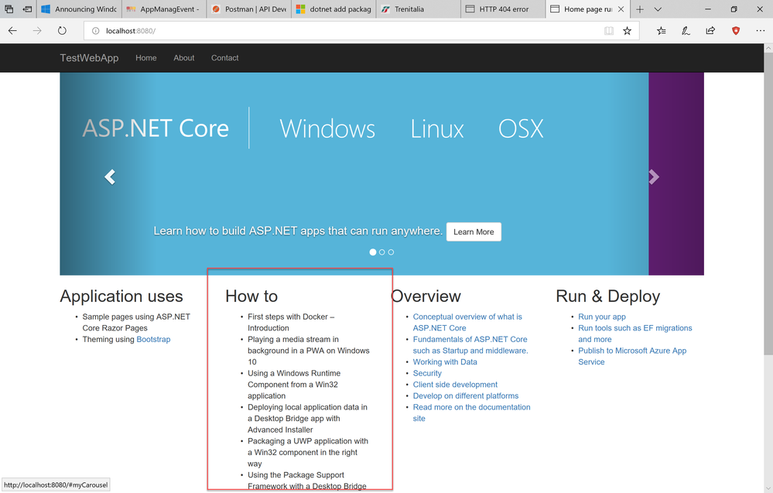Screen dimensions: 773x493
Task: Refresh the current page
Action: (x=62, y=30)
